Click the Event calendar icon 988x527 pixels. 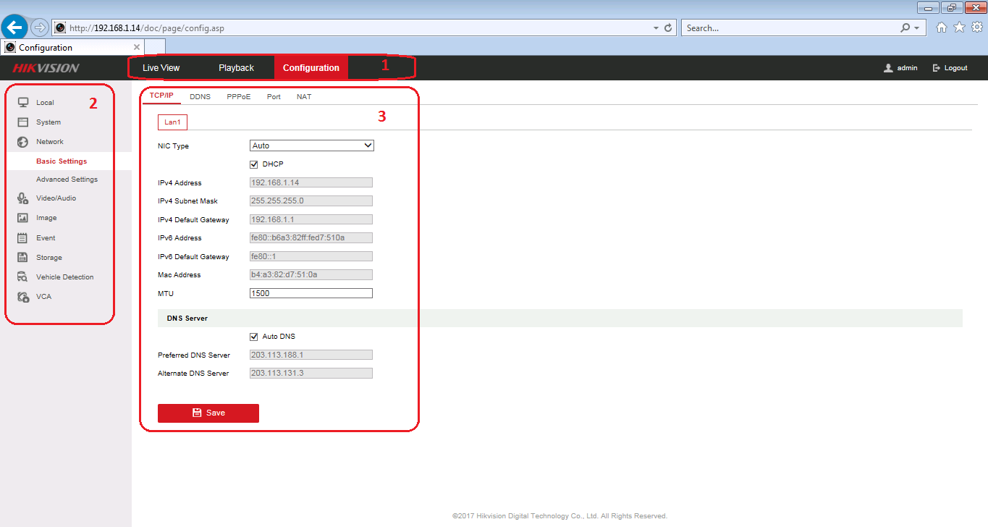[22, 237]
